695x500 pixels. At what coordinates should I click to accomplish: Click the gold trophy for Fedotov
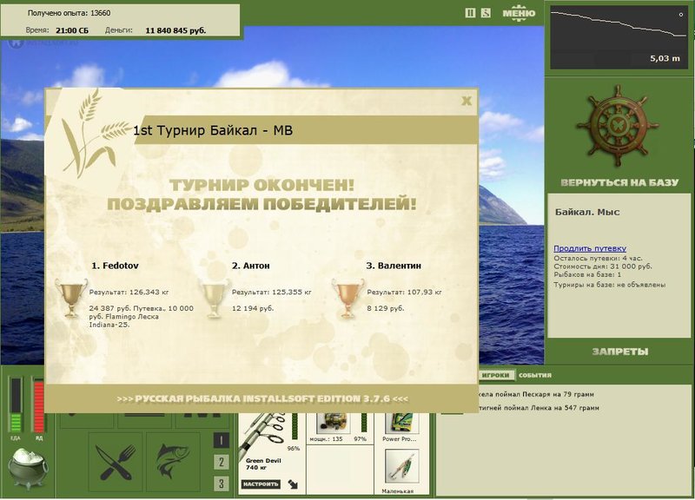point(71,298)
